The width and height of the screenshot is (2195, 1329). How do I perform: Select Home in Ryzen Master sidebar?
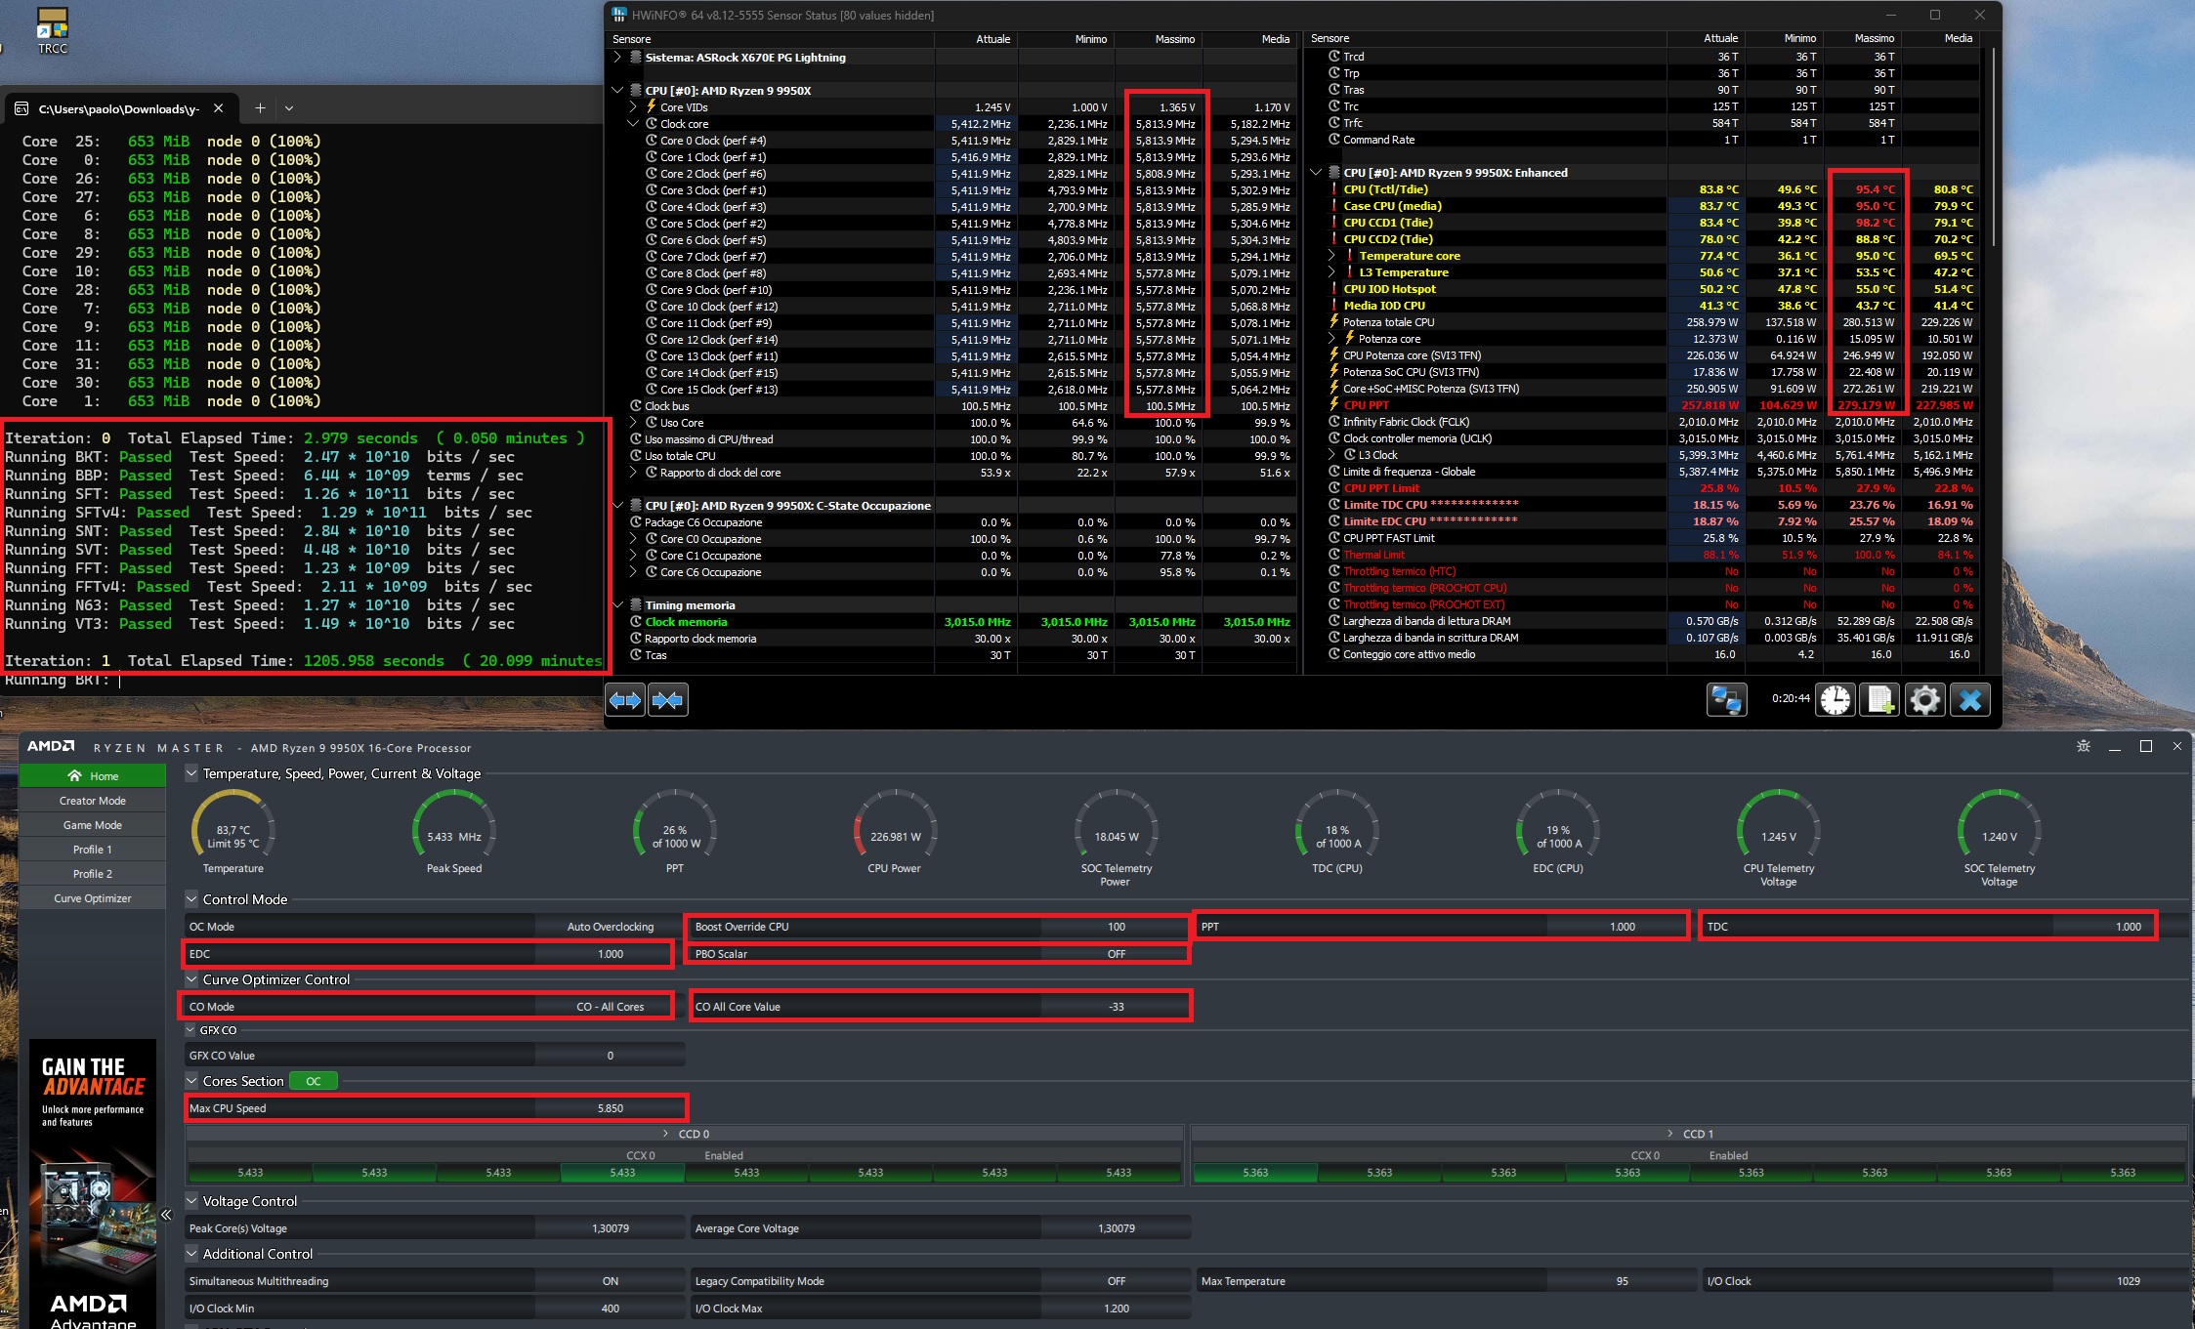coord(93,776)
